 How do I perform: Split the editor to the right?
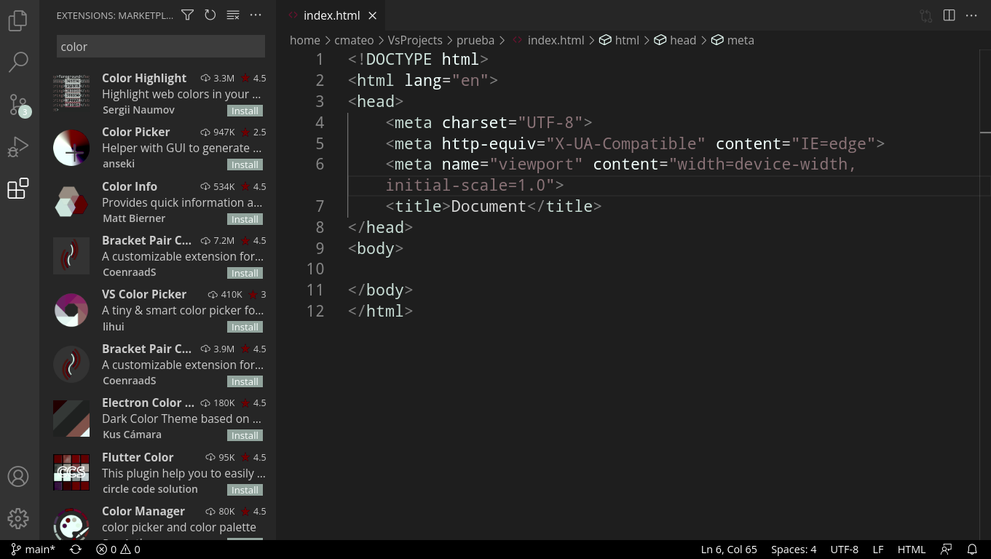click(949, 15)
